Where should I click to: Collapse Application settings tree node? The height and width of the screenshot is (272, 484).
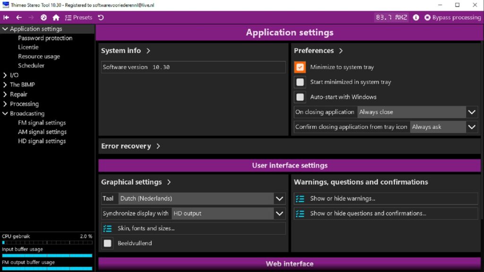coord(5,29)
